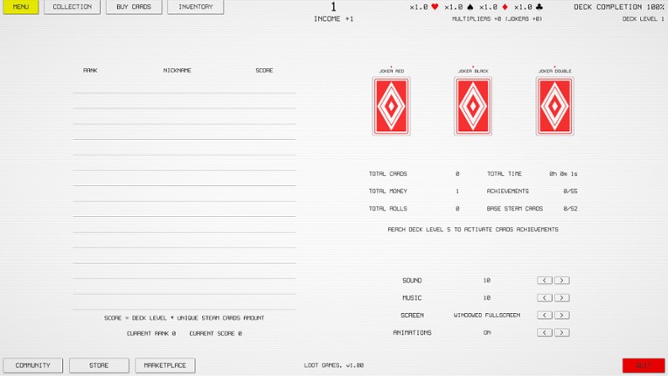Raise the Music volume with right arrow

[561, 298]
